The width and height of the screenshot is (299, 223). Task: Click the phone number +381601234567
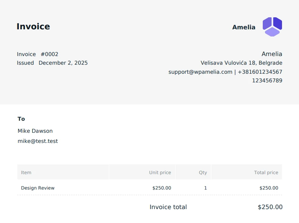[x=260, y=72]
